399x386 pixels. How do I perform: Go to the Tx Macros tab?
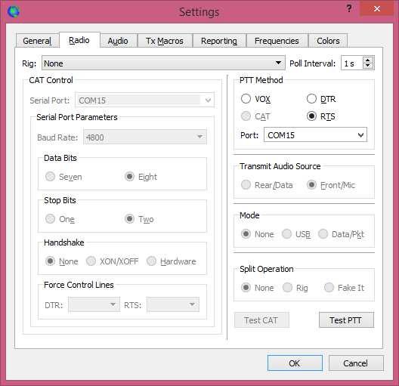165,41
